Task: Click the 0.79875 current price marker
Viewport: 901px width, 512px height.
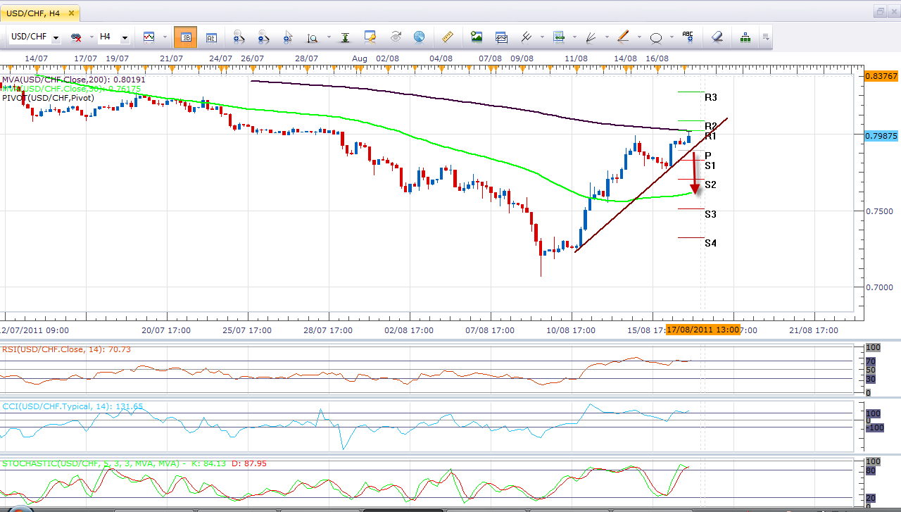Action: point(881,136)
